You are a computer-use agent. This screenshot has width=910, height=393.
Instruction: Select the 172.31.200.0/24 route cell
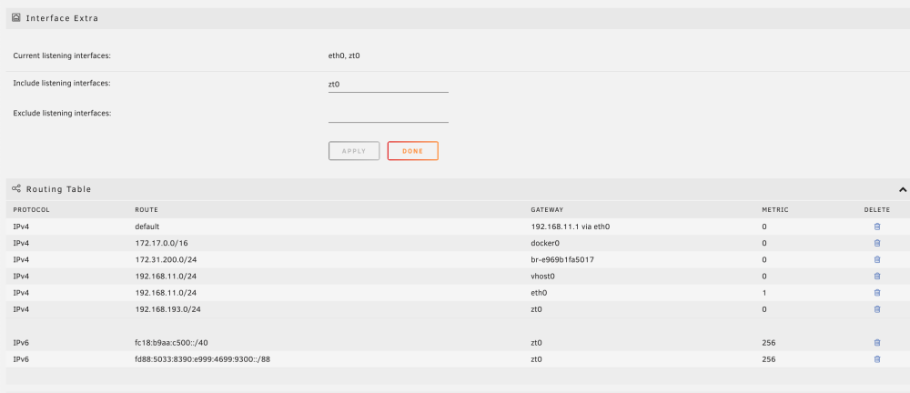(164, 259)
